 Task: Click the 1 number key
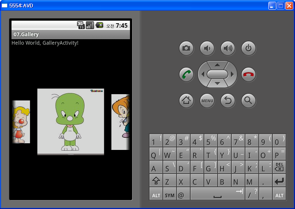pos(156,141)
